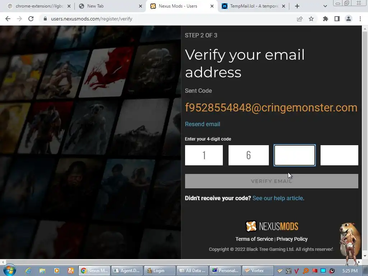368x276 pixels.
Task: Open the Privacy Policy link
Action: [x=292, y=239]
